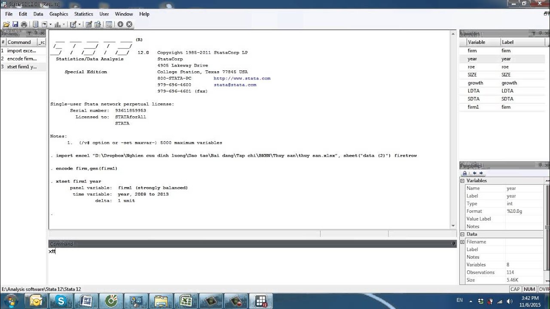Image resolution: width=550 pixels, height=309 pixels.
Task: Click the Label column header
Action: point(522,42)
